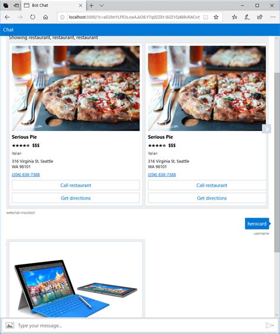The image size is (280, 334).
Task: Open the Favorites hub icon
Action: tap(235, 17)
